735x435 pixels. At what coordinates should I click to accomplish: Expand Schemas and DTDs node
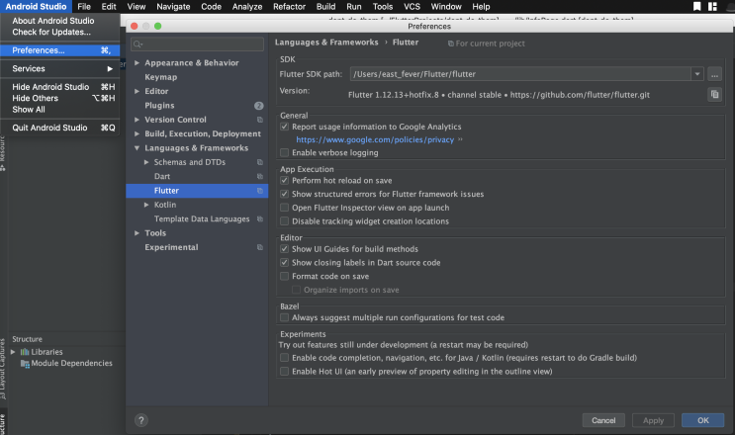pos(146,162)
